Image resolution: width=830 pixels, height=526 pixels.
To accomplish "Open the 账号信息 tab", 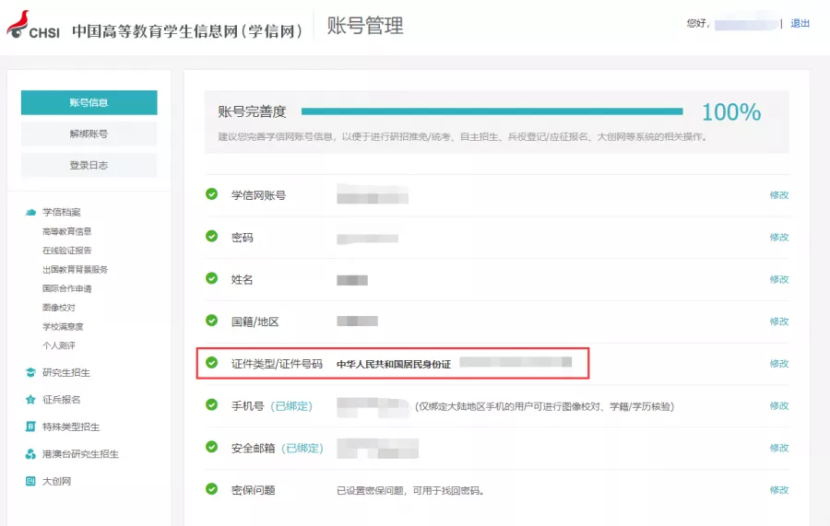I will pyautogui.click(x=89, y=102).
